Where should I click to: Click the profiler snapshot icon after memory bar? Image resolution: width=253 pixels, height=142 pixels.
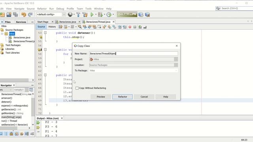point(141,15)
